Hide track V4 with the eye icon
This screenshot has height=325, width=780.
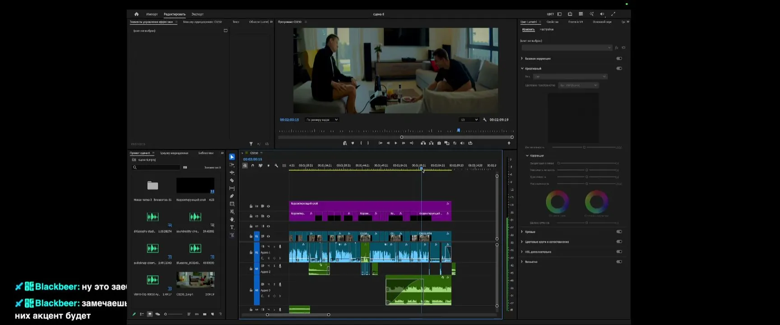pos(268,206)
